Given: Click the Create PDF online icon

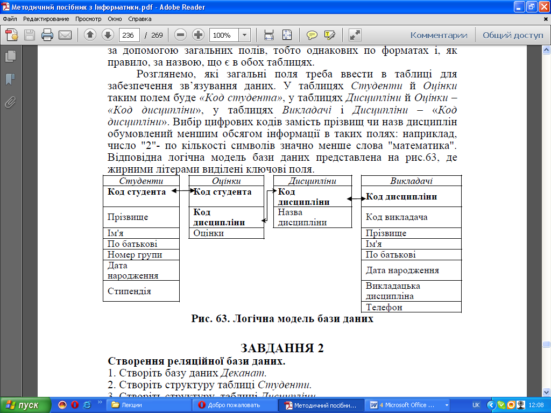Looking at the screenshot, I should click(12, 35).
